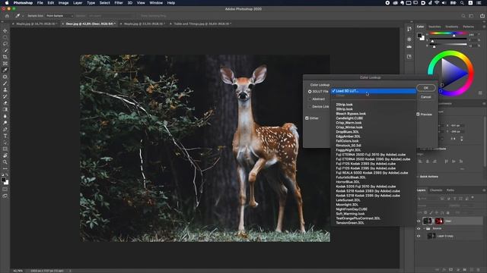
Task: Choose TealOrangePlusContrast.3DL from the list
Action: [358, 218]
